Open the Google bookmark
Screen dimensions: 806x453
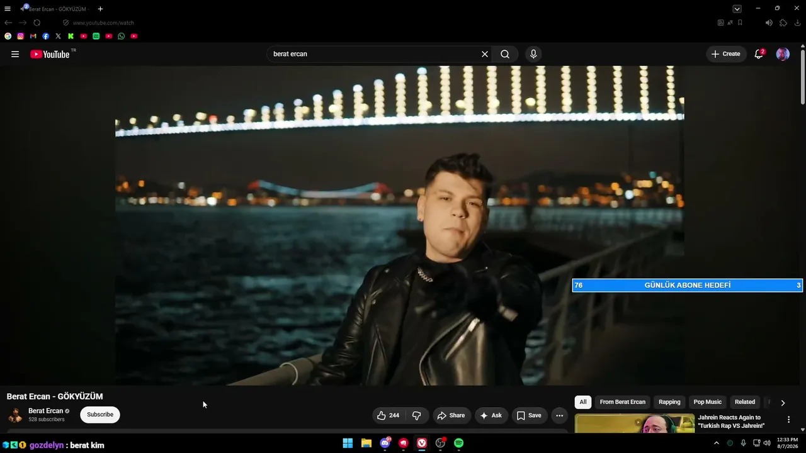(8, 36)
